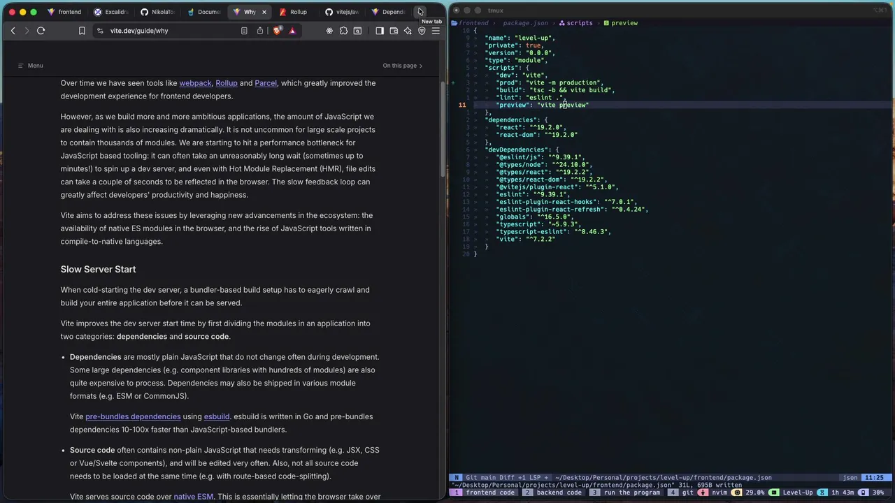Open the extensions puzzle icon
The height and width of the screenshot is (503, 895).
click(x=343, y=31)
